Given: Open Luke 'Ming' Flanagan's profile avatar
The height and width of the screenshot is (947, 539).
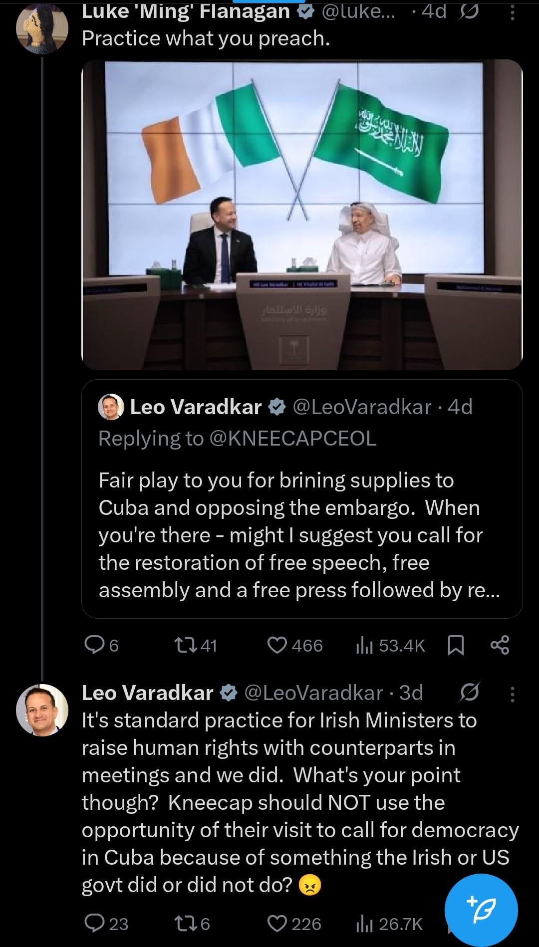Looking at the screenshot, I should click(42, 28).
